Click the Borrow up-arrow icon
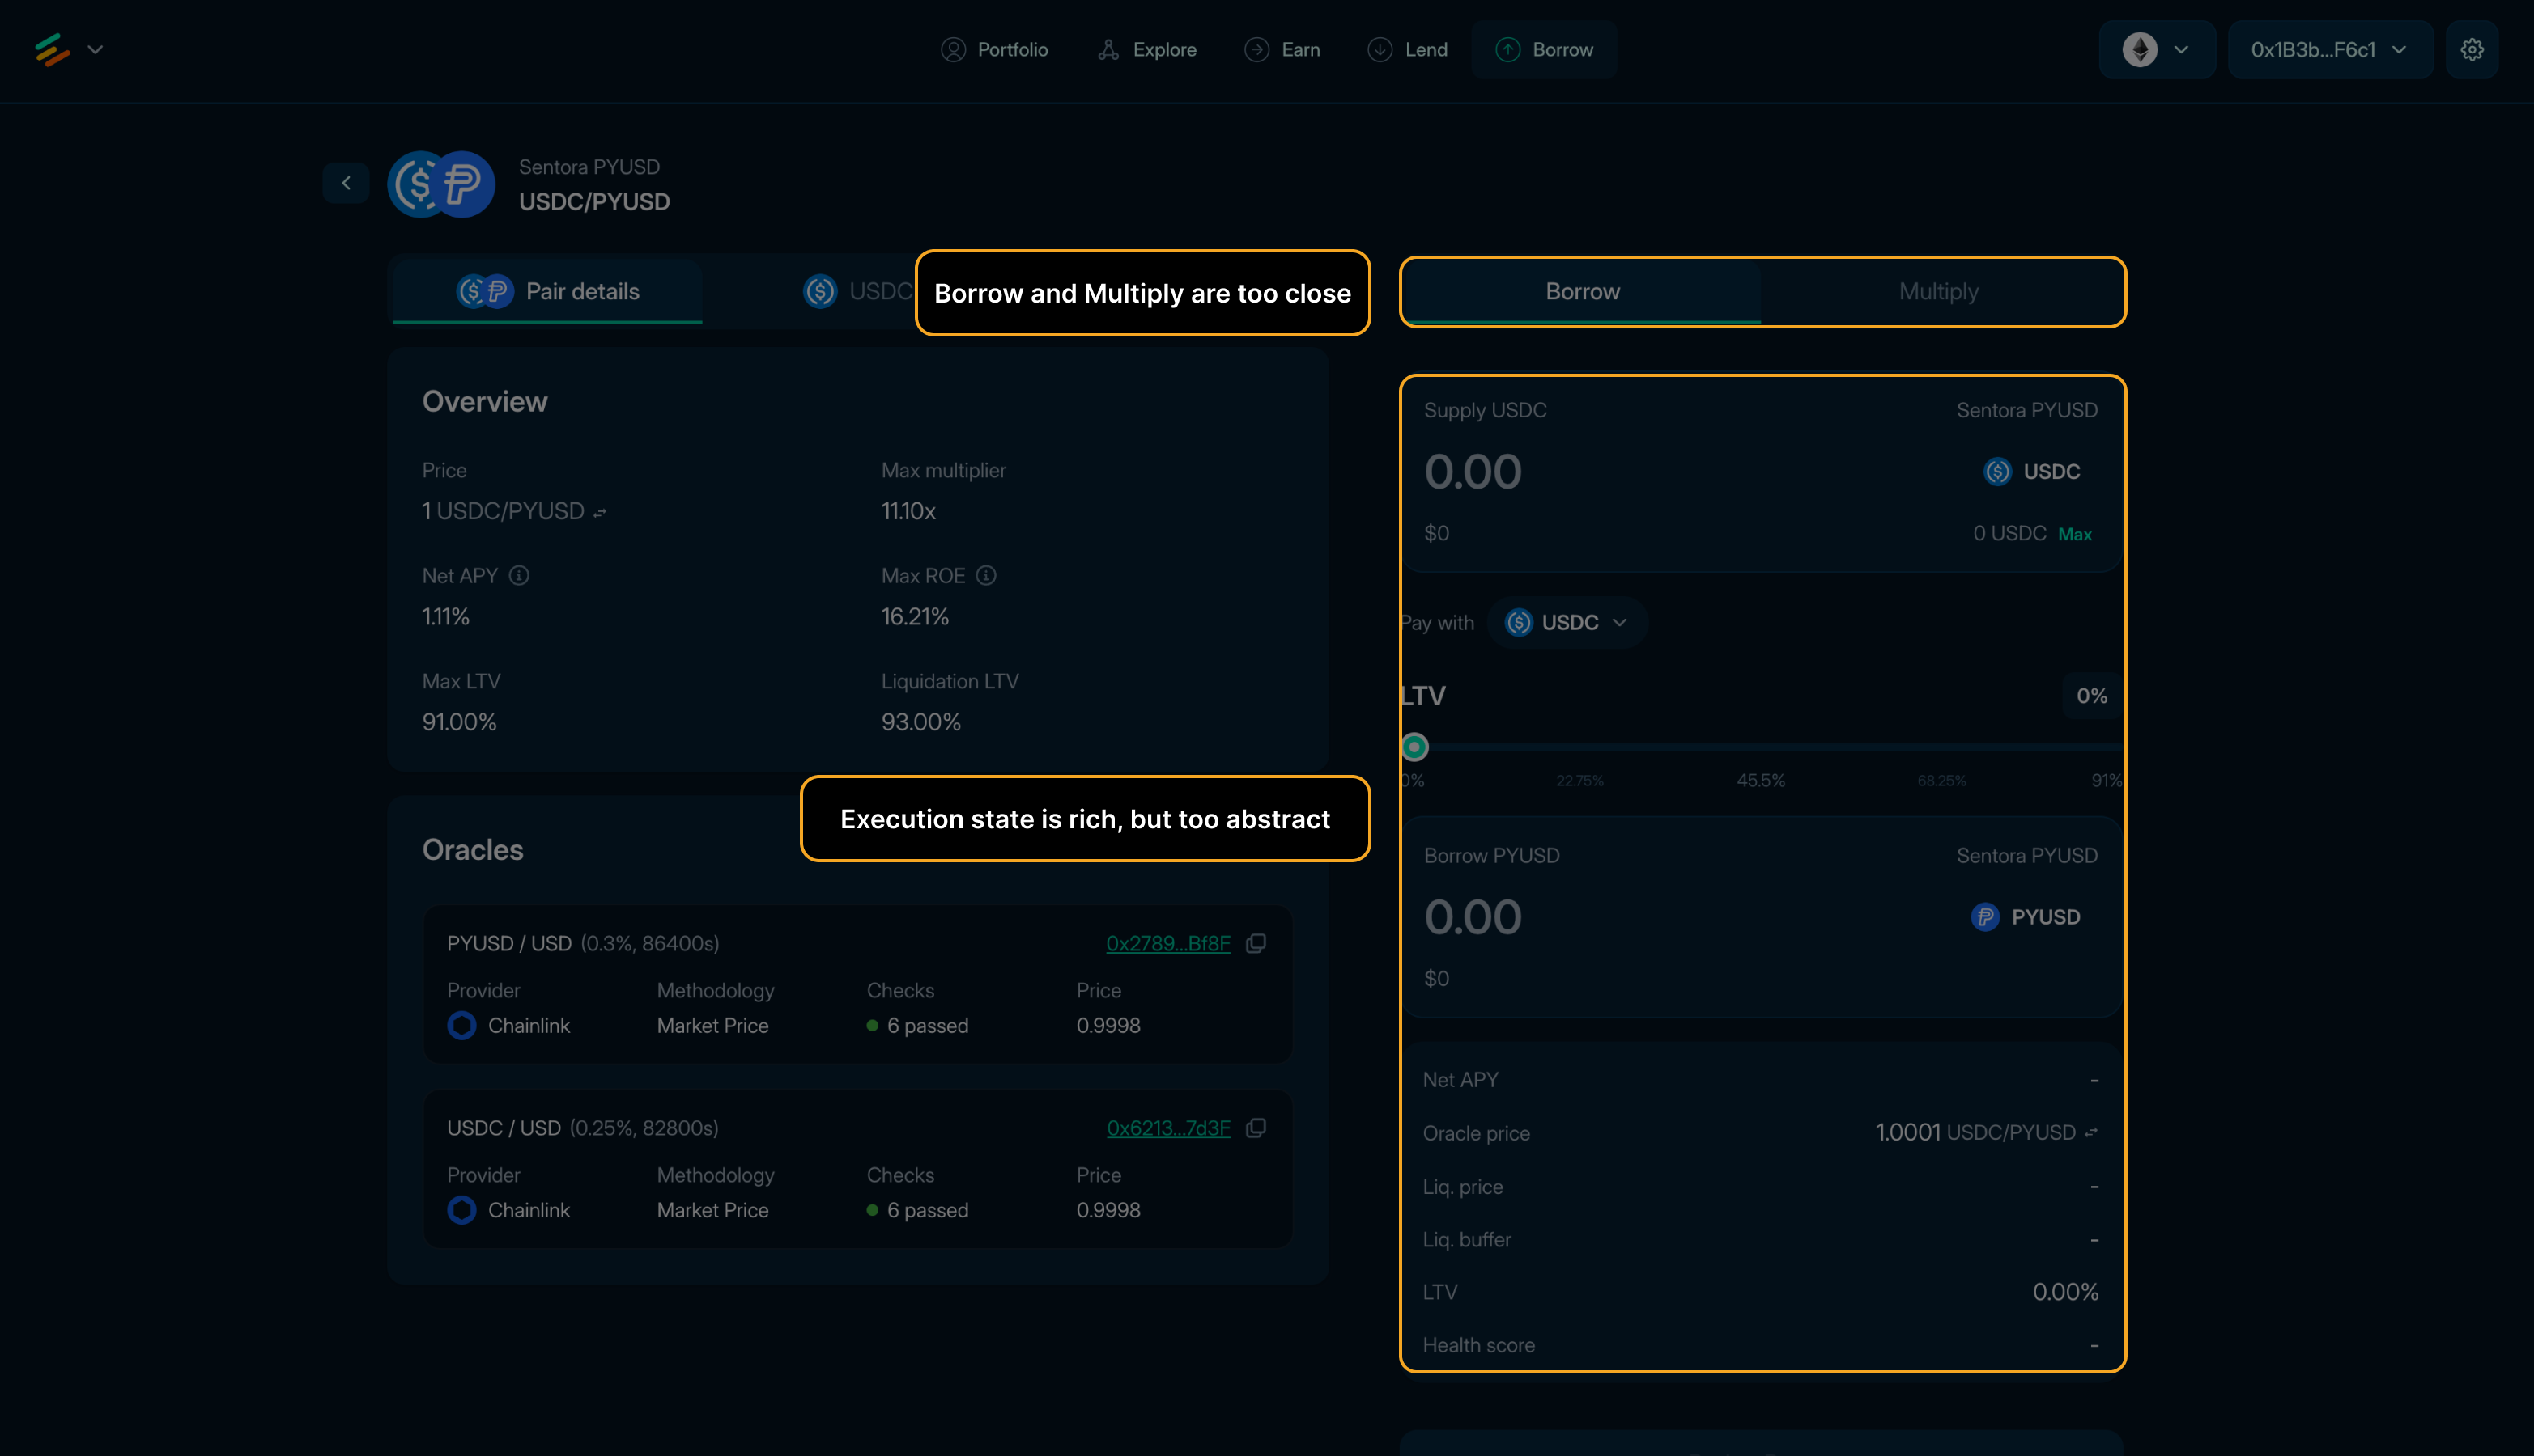 pyautogui.click(x=1507, y=49)
